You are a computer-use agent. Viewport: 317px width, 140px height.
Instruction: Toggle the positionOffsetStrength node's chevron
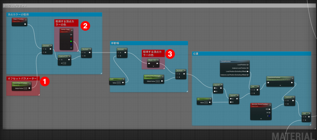point(163,77)
